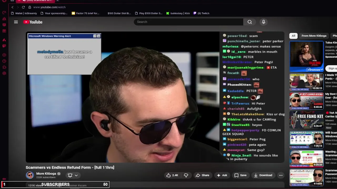Open Factor 75 brief bookmark
This screenshot has height=189, width=337.
tap(86, 13)
